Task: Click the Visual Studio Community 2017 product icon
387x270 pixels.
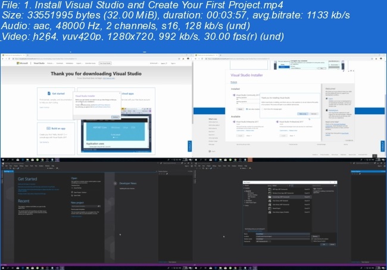Action: point(234,95)
